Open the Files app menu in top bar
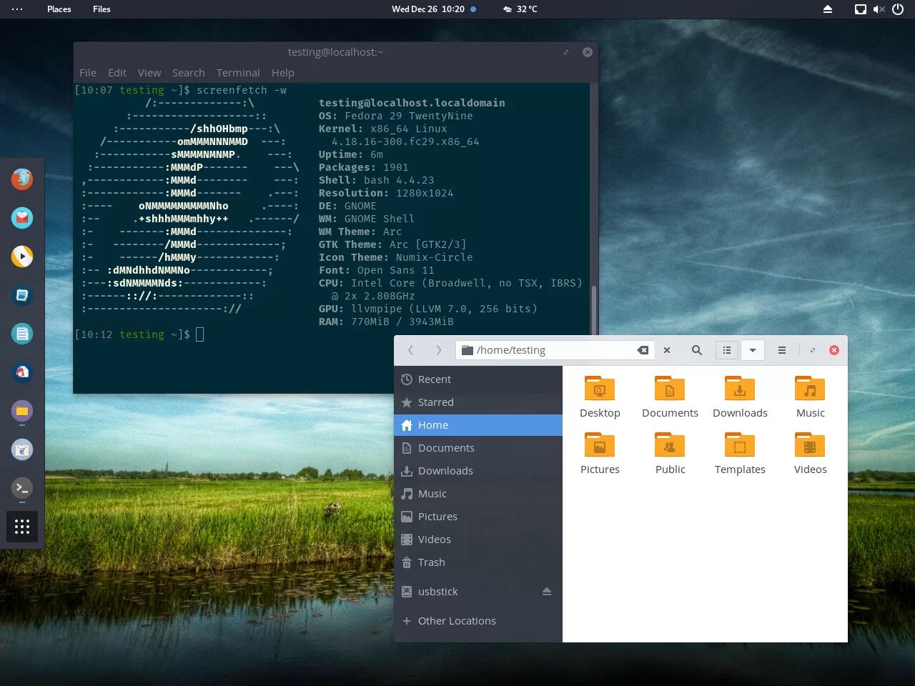This screenshot has height=686, width=915. pos(102,9)
